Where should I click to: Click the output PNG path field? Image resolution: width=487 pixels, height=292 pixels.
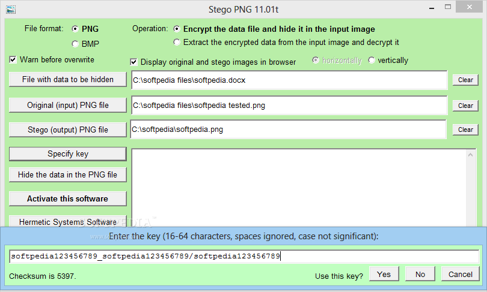(288, 130)
